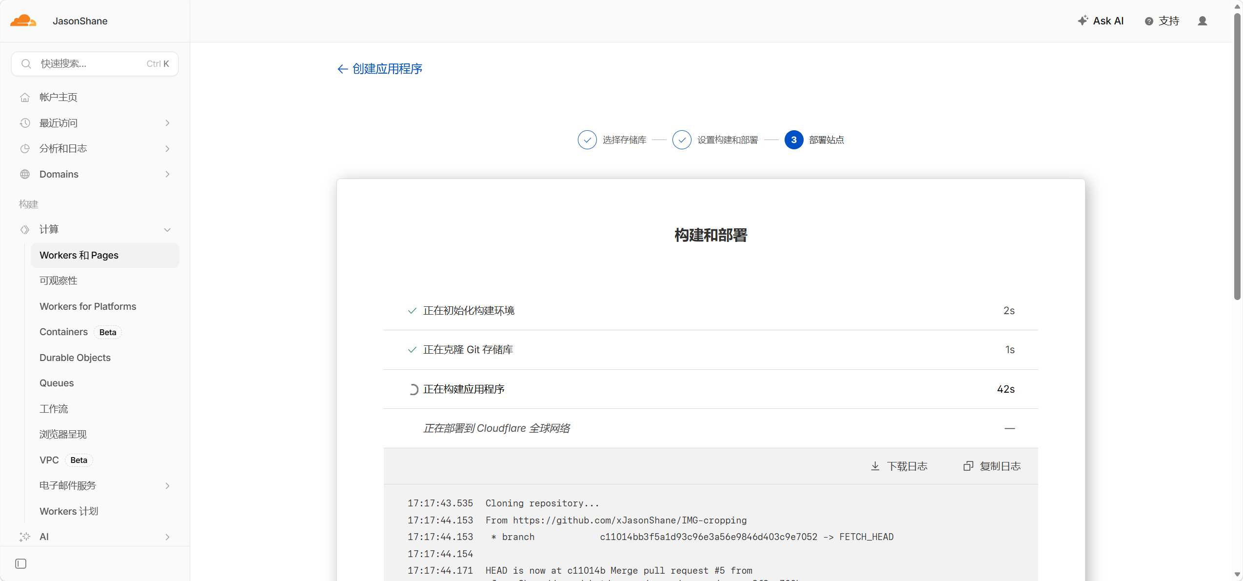Open the Containers Beta menu item
Image resolution: width=1243 pixels, height=581 pixels.
coord(64,332)
